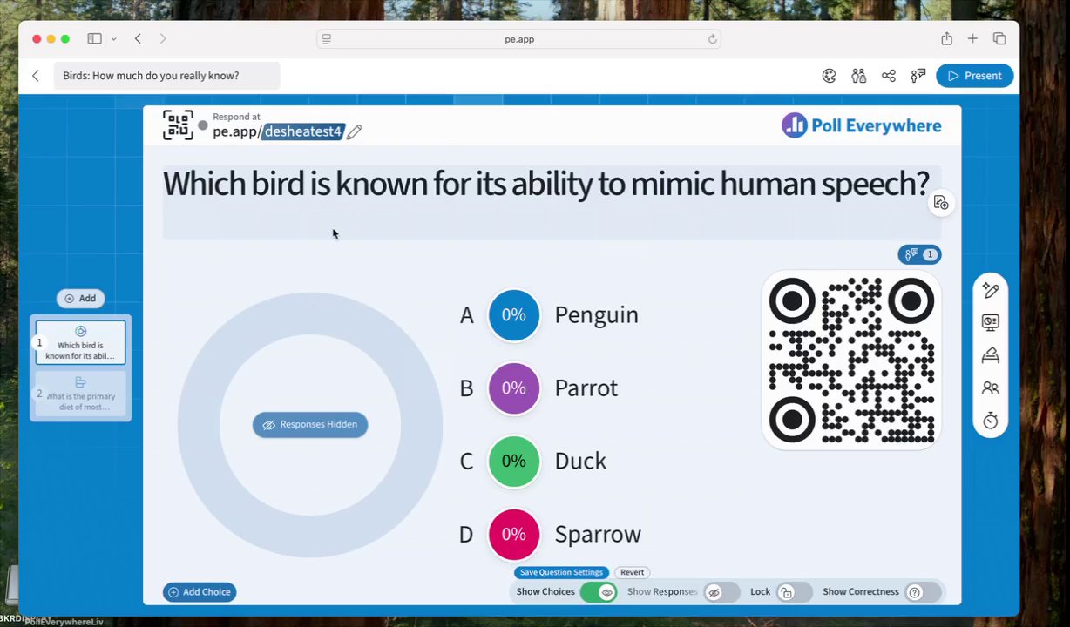Reload the page in Safari
1070x627 pixels.
coord(713,39)
